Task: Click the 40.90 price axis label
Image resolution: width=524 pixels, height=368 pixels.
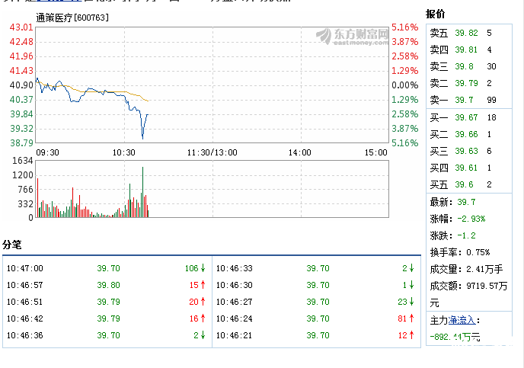Action: click(21, 85)
